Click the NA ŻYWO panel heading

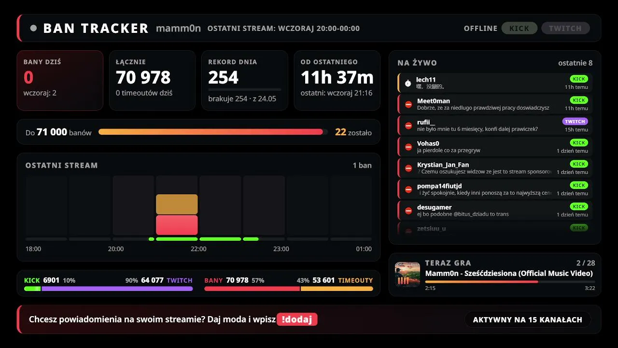[x=417, y=63]
